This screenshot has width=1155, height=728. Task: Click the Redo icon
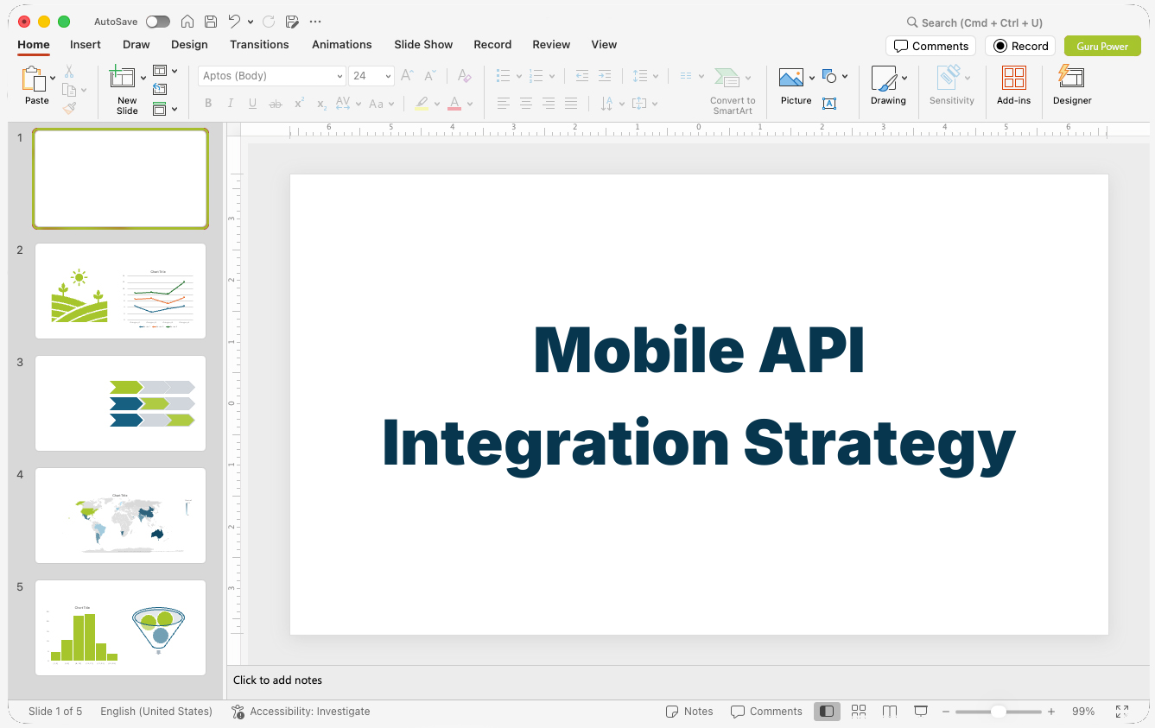pos(269,22)
